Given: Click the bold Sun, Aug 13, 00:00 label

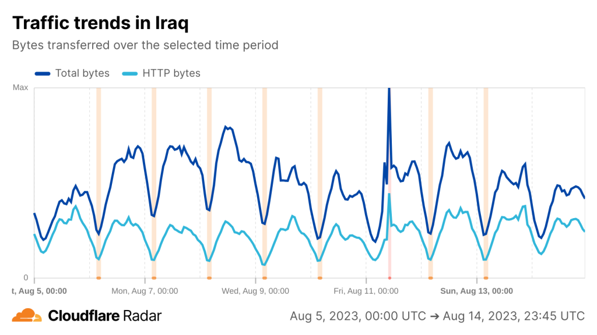Looking at the screenshot, I should [476, 291].
